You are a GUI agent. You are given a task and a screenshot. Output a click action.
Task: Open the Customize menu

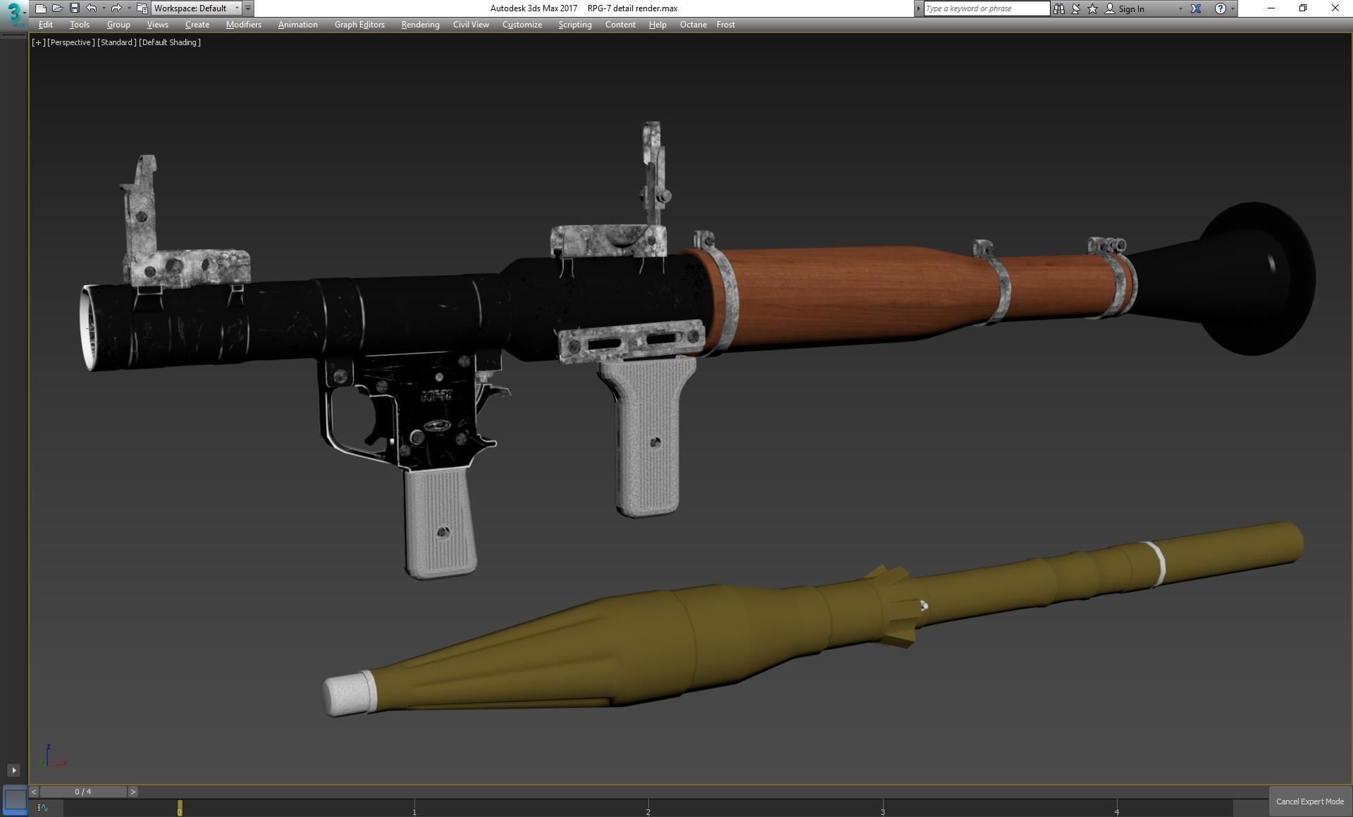pyautogui.click(x=522, y=25)
